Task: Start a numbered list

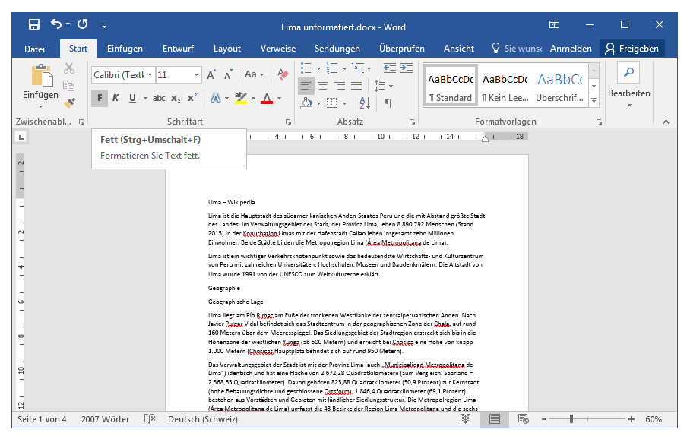Action: pos(332,68)
